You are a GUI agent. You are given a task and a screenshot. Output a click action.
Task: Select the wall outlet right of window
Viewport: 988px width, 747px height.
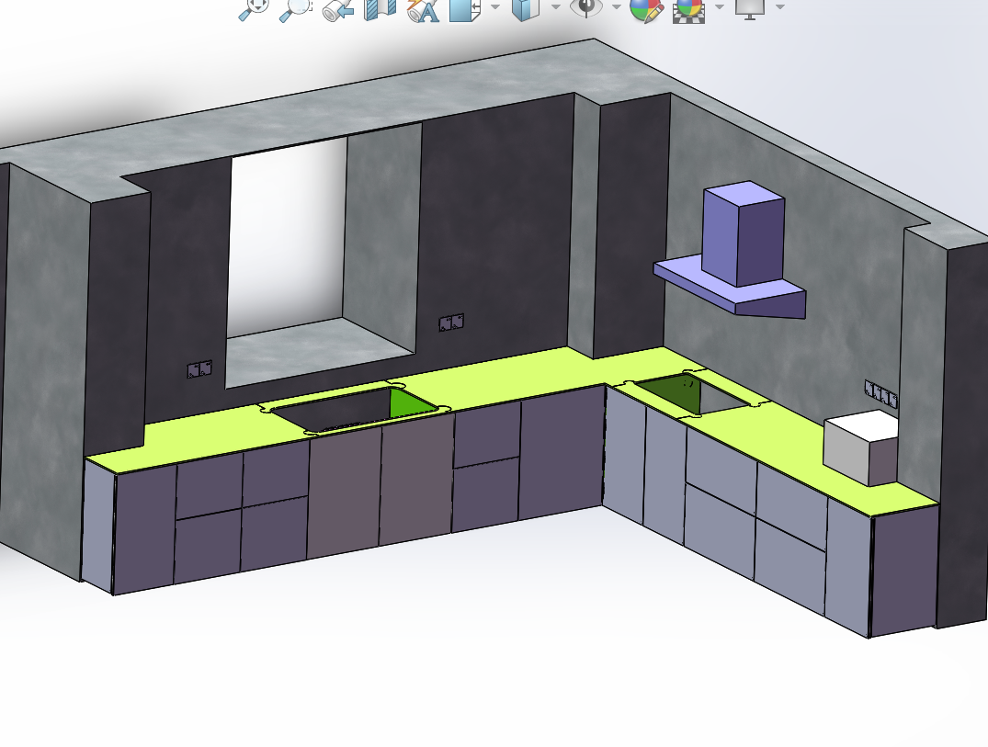point(451,323)
